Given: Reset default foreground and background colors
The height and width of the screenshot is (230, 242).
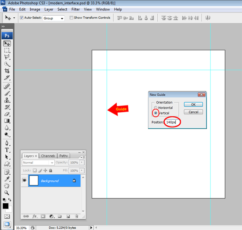Looking at the screenshot, I should click(x=4, y=200).
